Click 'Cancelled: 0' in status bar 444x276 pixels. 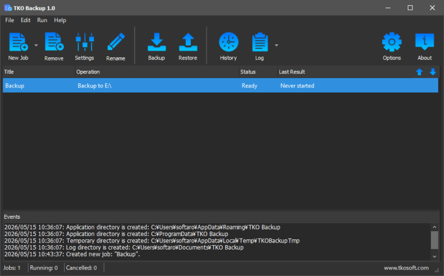tap(81, 268)
